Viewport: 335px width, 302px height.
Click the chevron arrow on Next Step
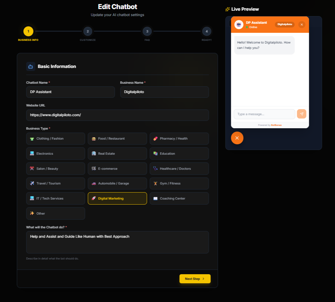tap(203, 279)
